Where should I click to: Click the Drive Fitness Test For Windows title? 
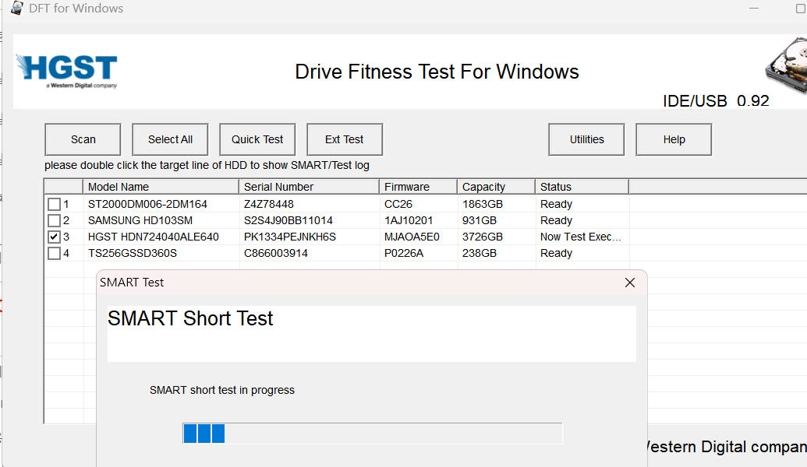[437, 72]
